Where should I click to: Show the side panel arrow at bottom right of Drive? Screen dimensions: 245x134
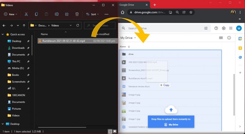(240, 126)
